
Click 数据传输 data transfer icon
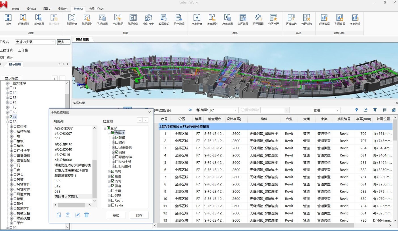[x=163, y=20]
